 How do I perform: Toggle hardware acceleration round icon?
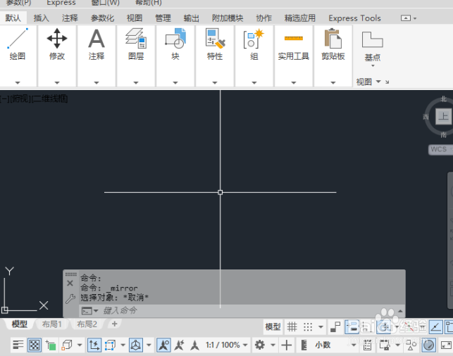coord(428,345)
